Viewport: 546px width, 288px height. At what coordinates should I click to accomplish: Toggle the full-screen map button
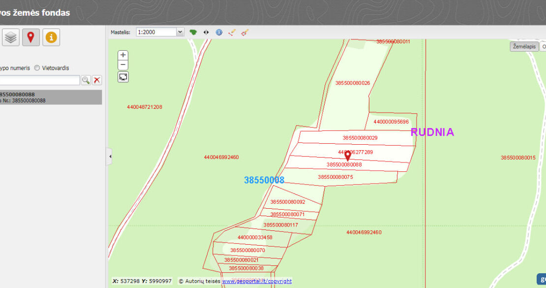pyautogui.click(x=123, y=77)
